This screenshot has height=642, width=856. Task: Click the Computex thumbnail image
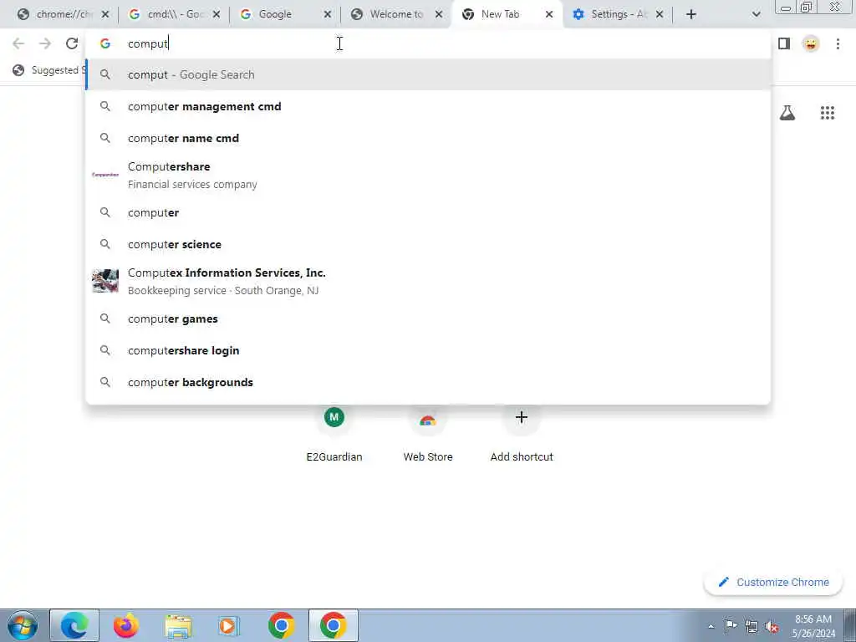pos(105,281)
